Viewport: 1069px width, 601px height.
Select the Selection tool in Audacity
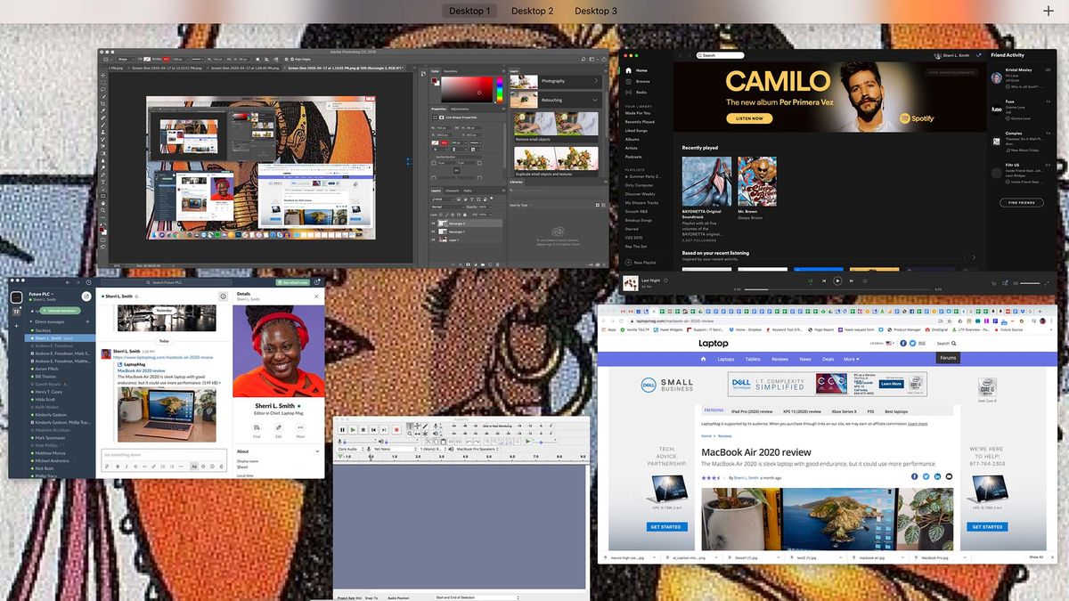click(x=410, y=426)
